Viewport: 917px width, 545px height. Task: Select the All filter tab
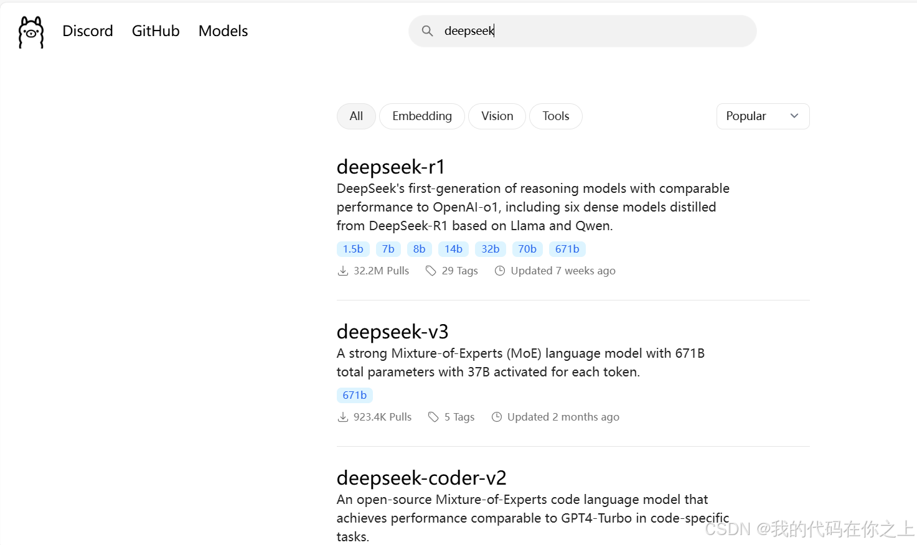coord(355,116)
